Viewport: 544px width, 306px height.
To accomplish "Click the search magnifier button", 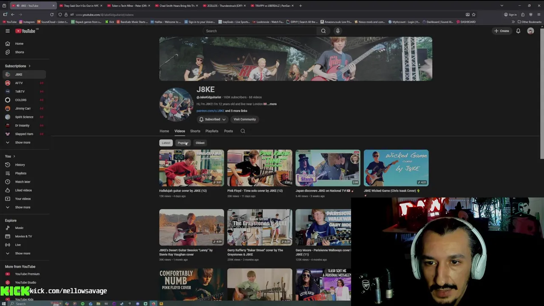I will tap(323, 31).
